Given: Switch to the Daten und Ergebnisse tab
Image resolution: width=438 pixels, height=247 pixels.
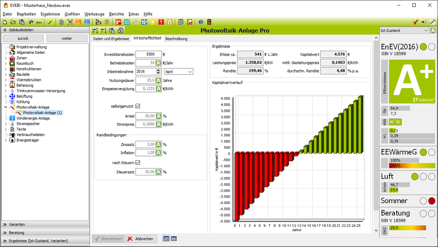Looking at the screenshot, I should tap(111, 39).
